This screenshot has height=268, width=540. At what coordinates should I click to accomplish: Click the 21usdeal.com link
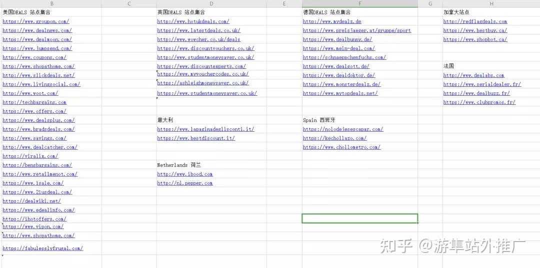tap(37, 192)
